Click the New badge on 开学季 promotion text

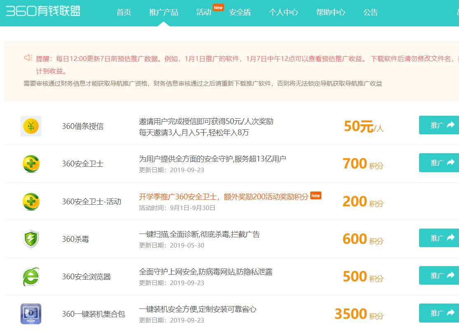316,196
